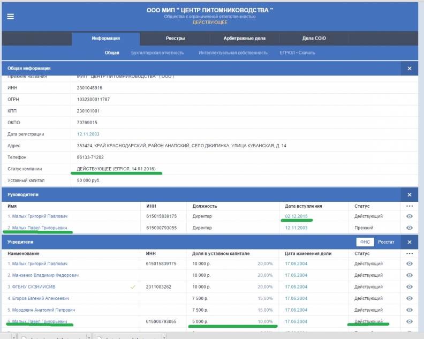Go to Бухгалтерская отчетность subtab
The height and width of the screenshot is (339, 424).
(x=157, y=53)
